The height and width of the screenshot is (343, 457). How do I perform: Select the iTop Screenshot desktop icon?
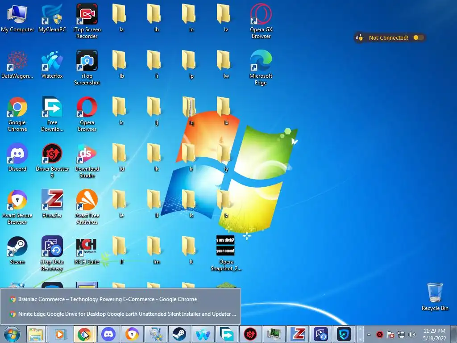[87, 67]
